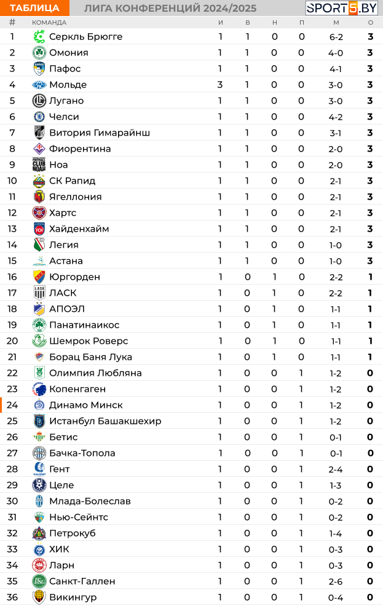Click the LASK team crest
The image size is (383, 605).
[x=39, y=293]
